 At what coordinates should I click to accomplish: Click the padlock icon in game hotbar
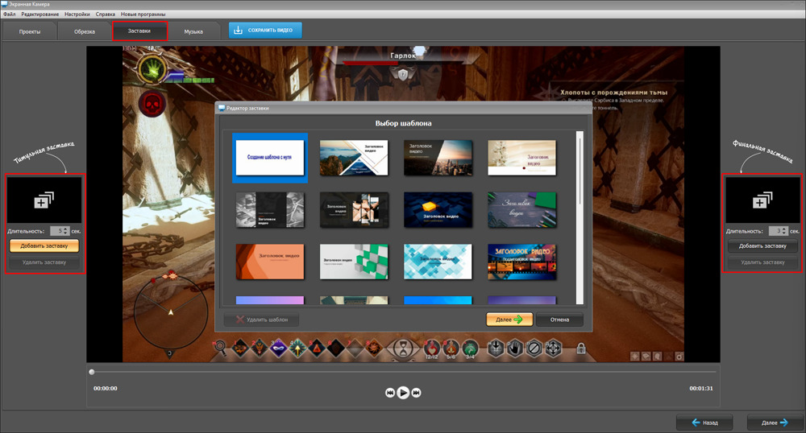[581, 348]
